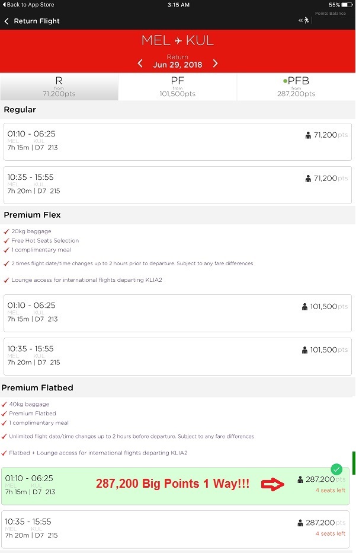Toggle green checkmark on selected Flatbed flight
The image size is (356, 553).
click(x=336, y=469)
